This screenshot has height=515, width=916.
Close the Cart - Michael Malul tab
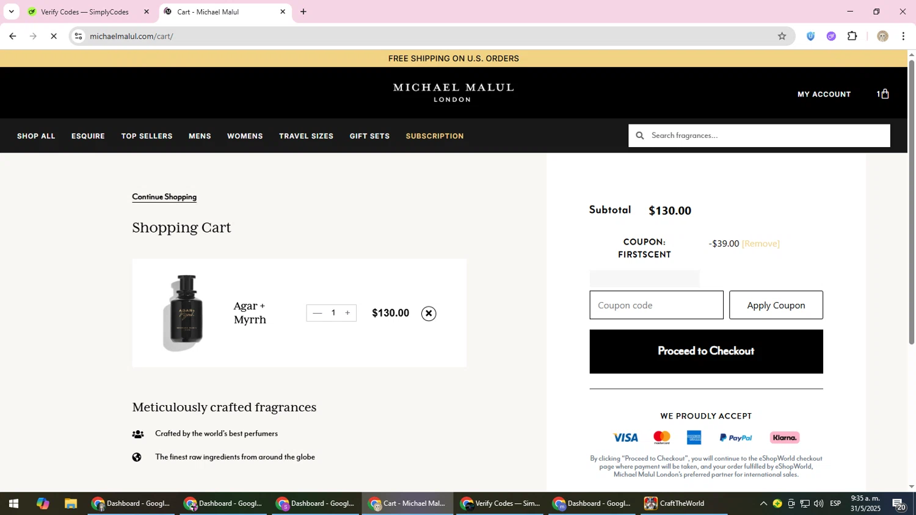(283, 12)
